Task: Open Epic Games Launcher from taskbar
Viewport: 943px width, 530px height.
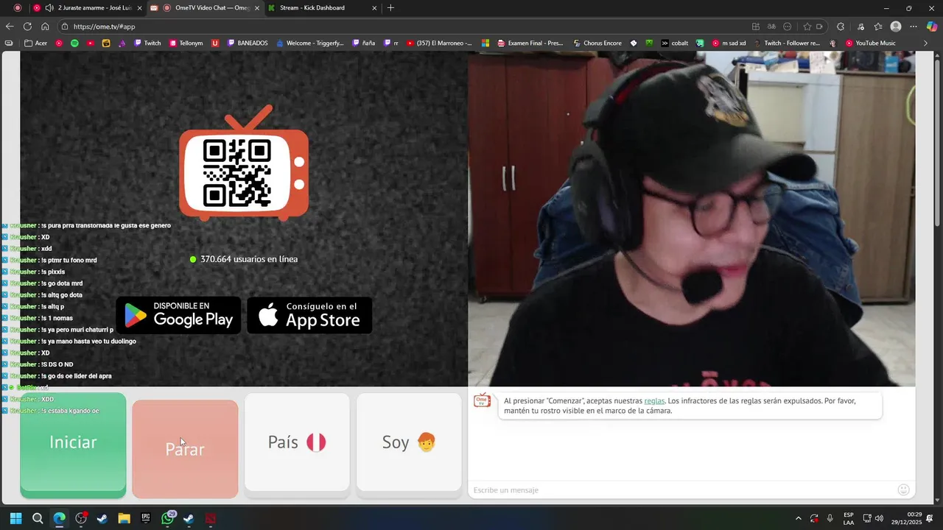Action: pos(146,518)
